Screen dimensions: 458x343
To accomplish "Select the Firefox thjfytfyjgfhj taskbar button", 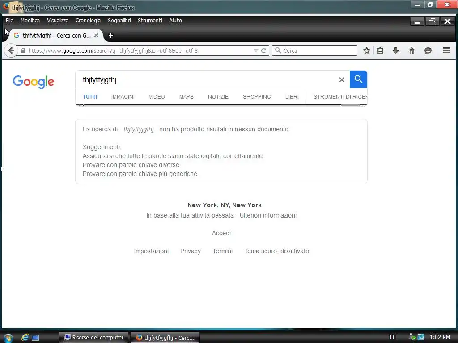I will click(x=165, y=338).
